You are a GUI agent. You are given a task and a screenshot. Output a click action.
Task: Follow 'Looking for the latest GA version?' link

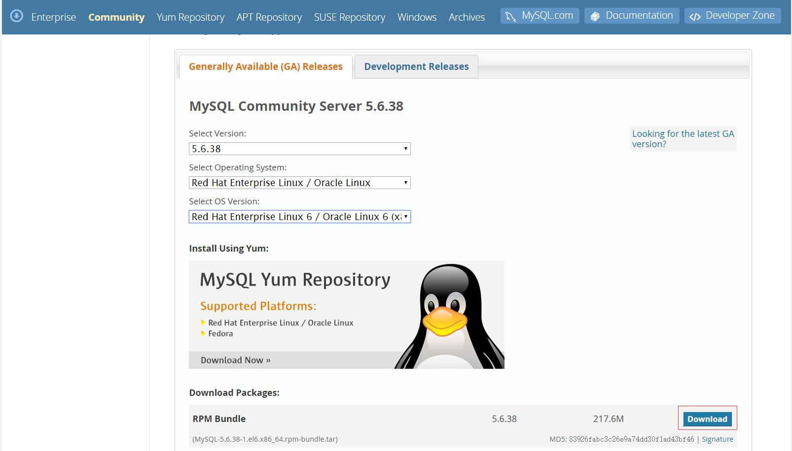pyautogui.click(x=683, y=139)
